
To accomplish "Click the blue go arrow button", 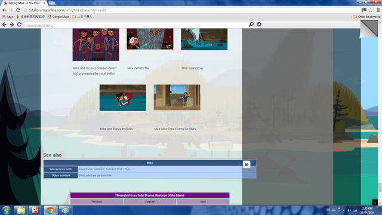I will tap(259, 24).
